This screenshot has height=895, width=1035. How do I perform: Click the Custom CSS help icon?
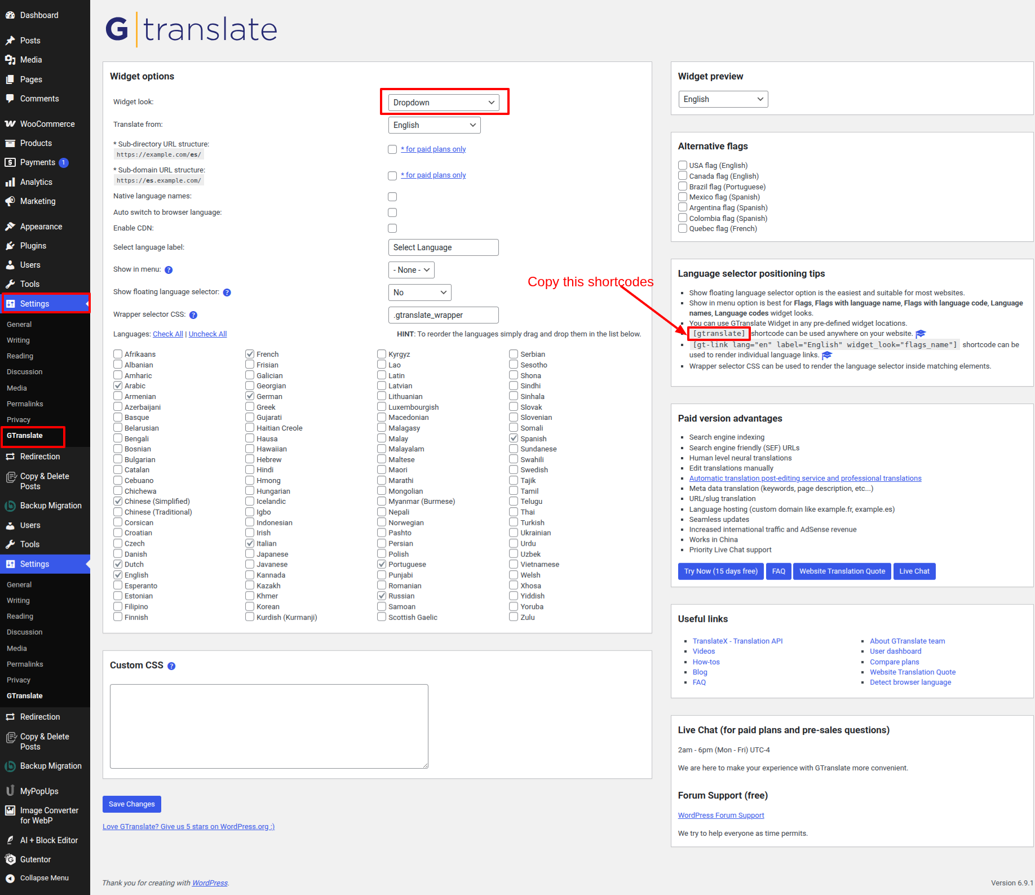point(172,666)
